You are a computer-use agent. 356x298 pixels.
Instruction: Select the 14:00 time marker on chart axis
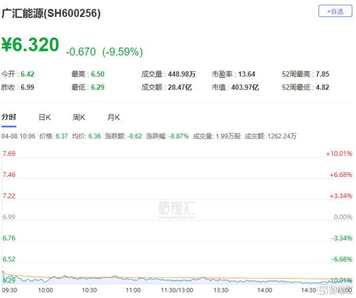(265, 290)
